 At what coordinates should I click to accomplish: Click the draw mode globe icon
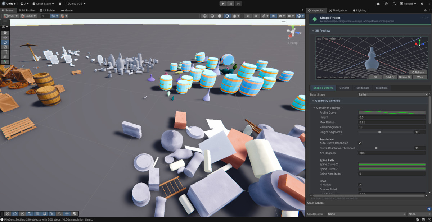coord(204,16)
